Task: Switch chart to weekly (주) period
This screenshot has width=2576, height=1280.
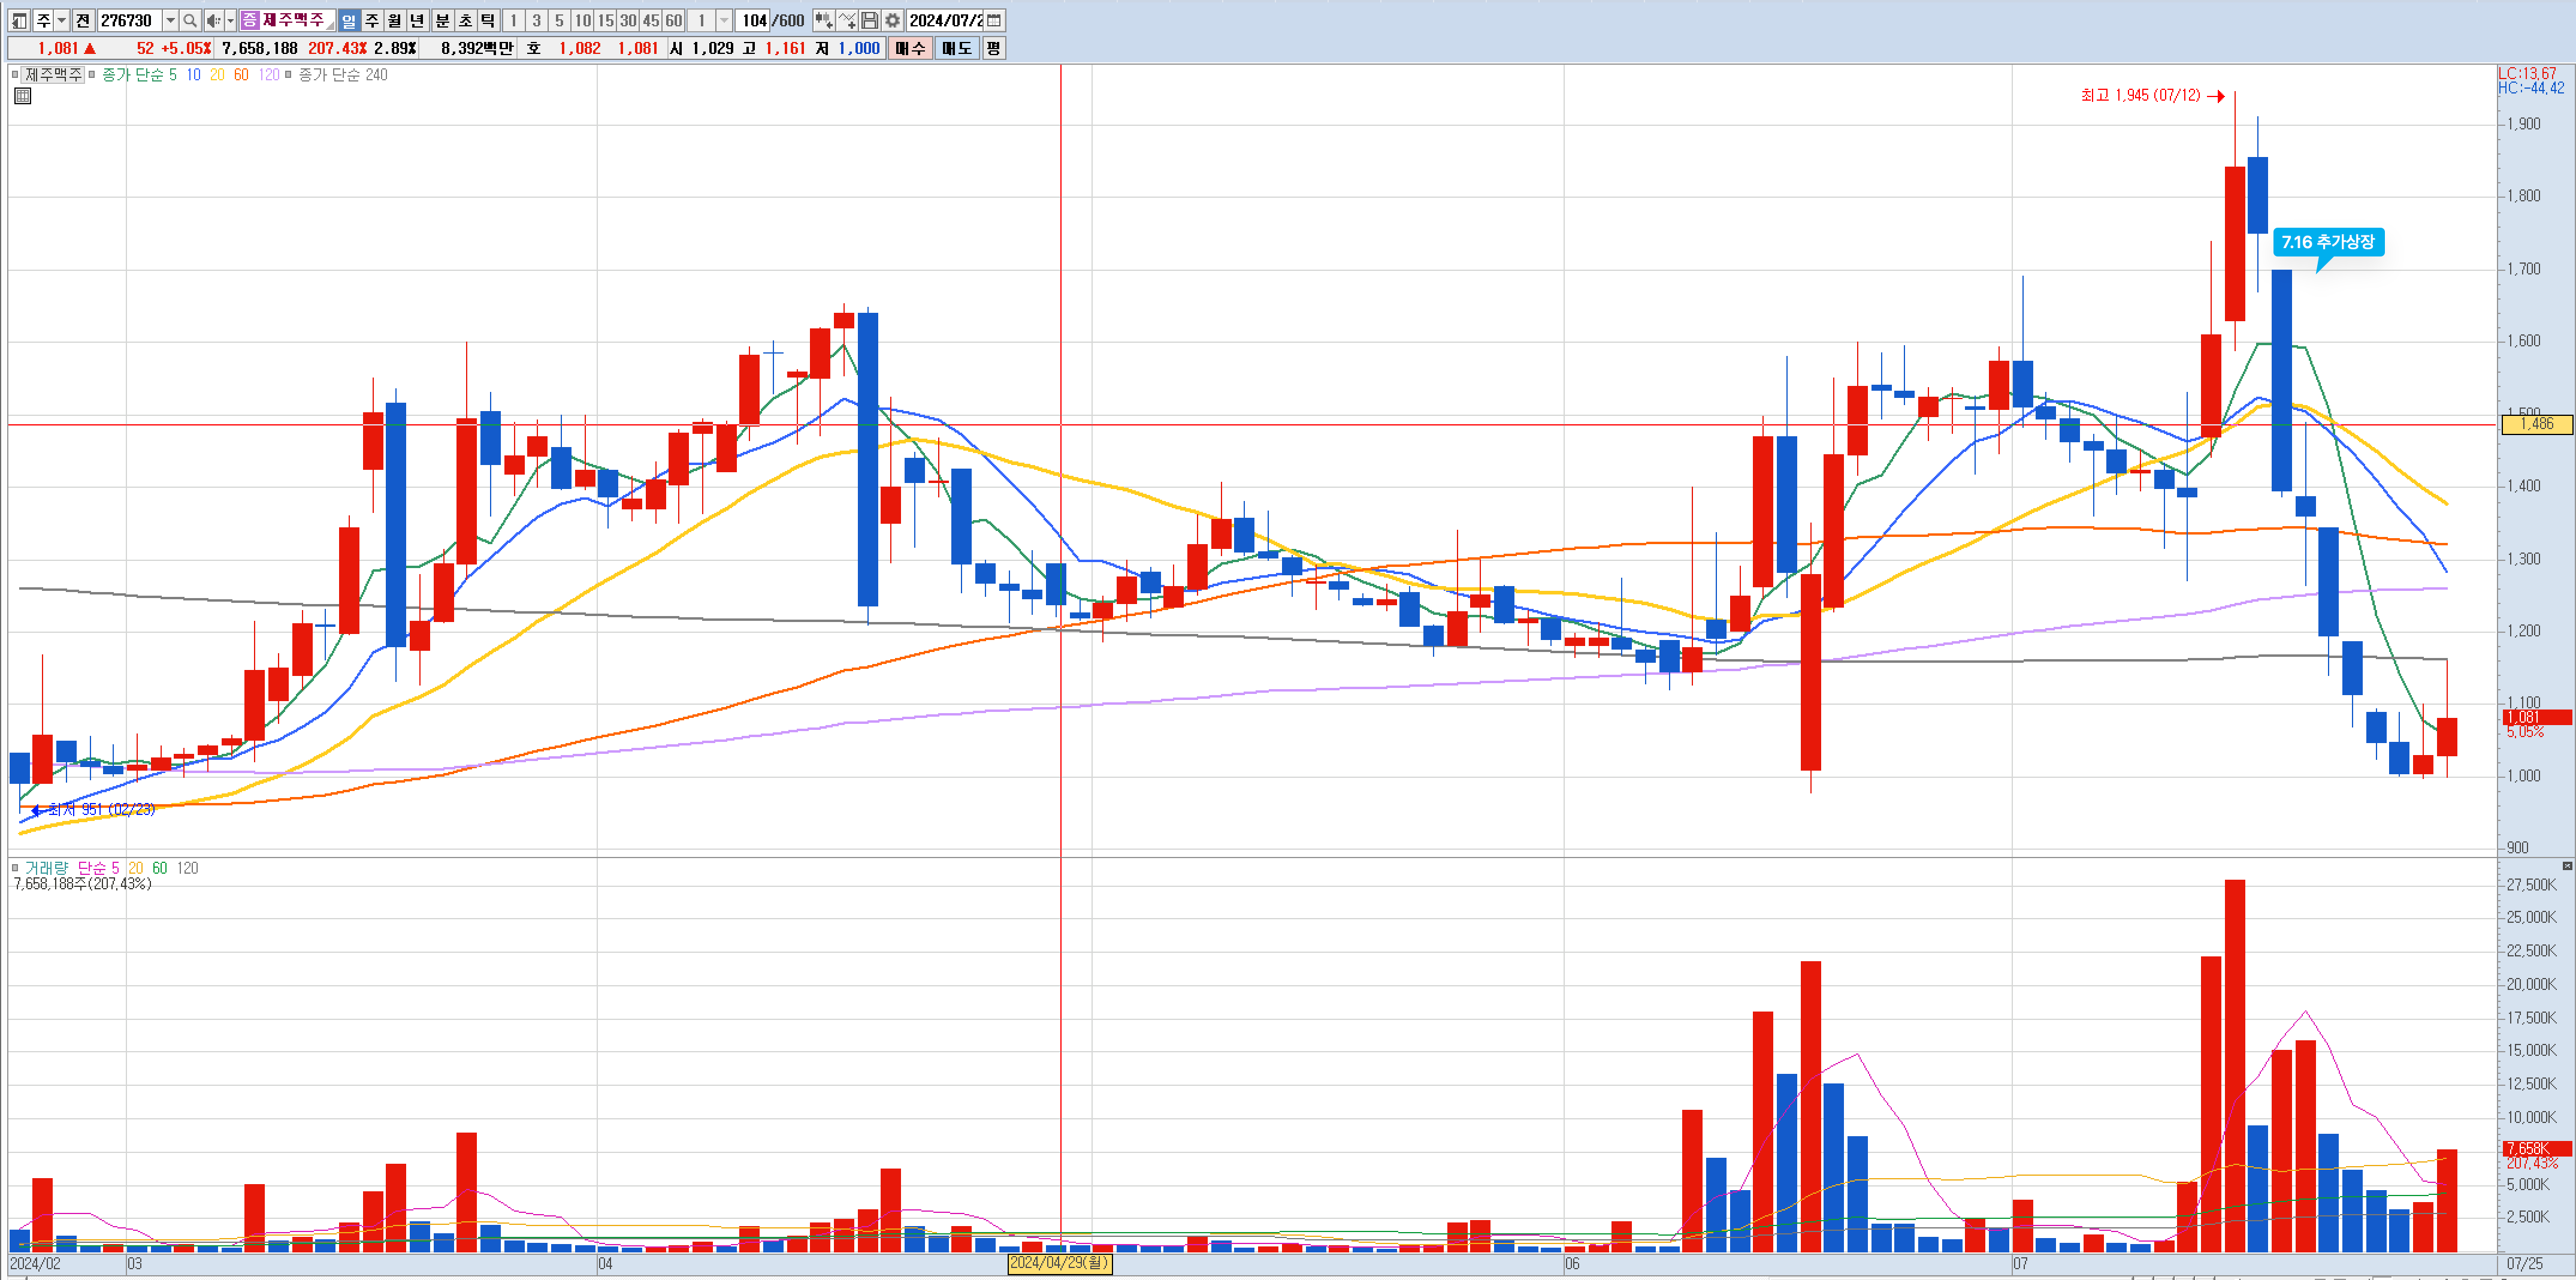Action: click(372, 20)
